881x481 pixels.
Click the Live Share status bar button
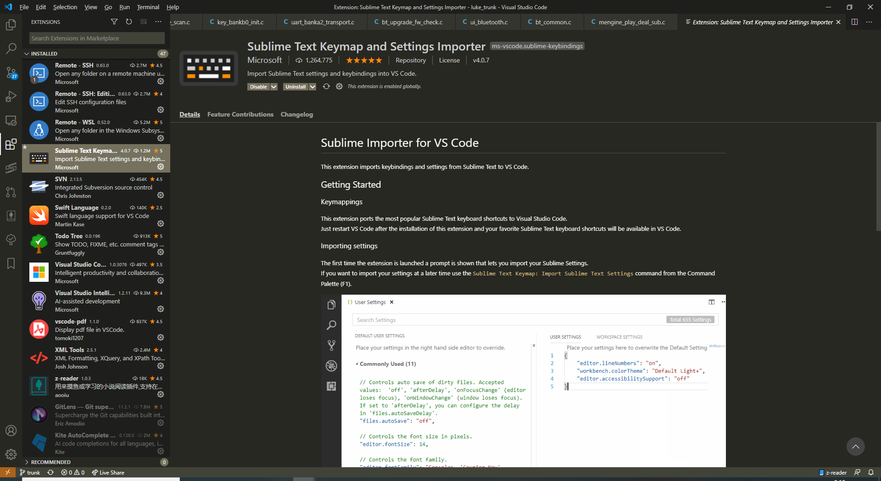108,472
